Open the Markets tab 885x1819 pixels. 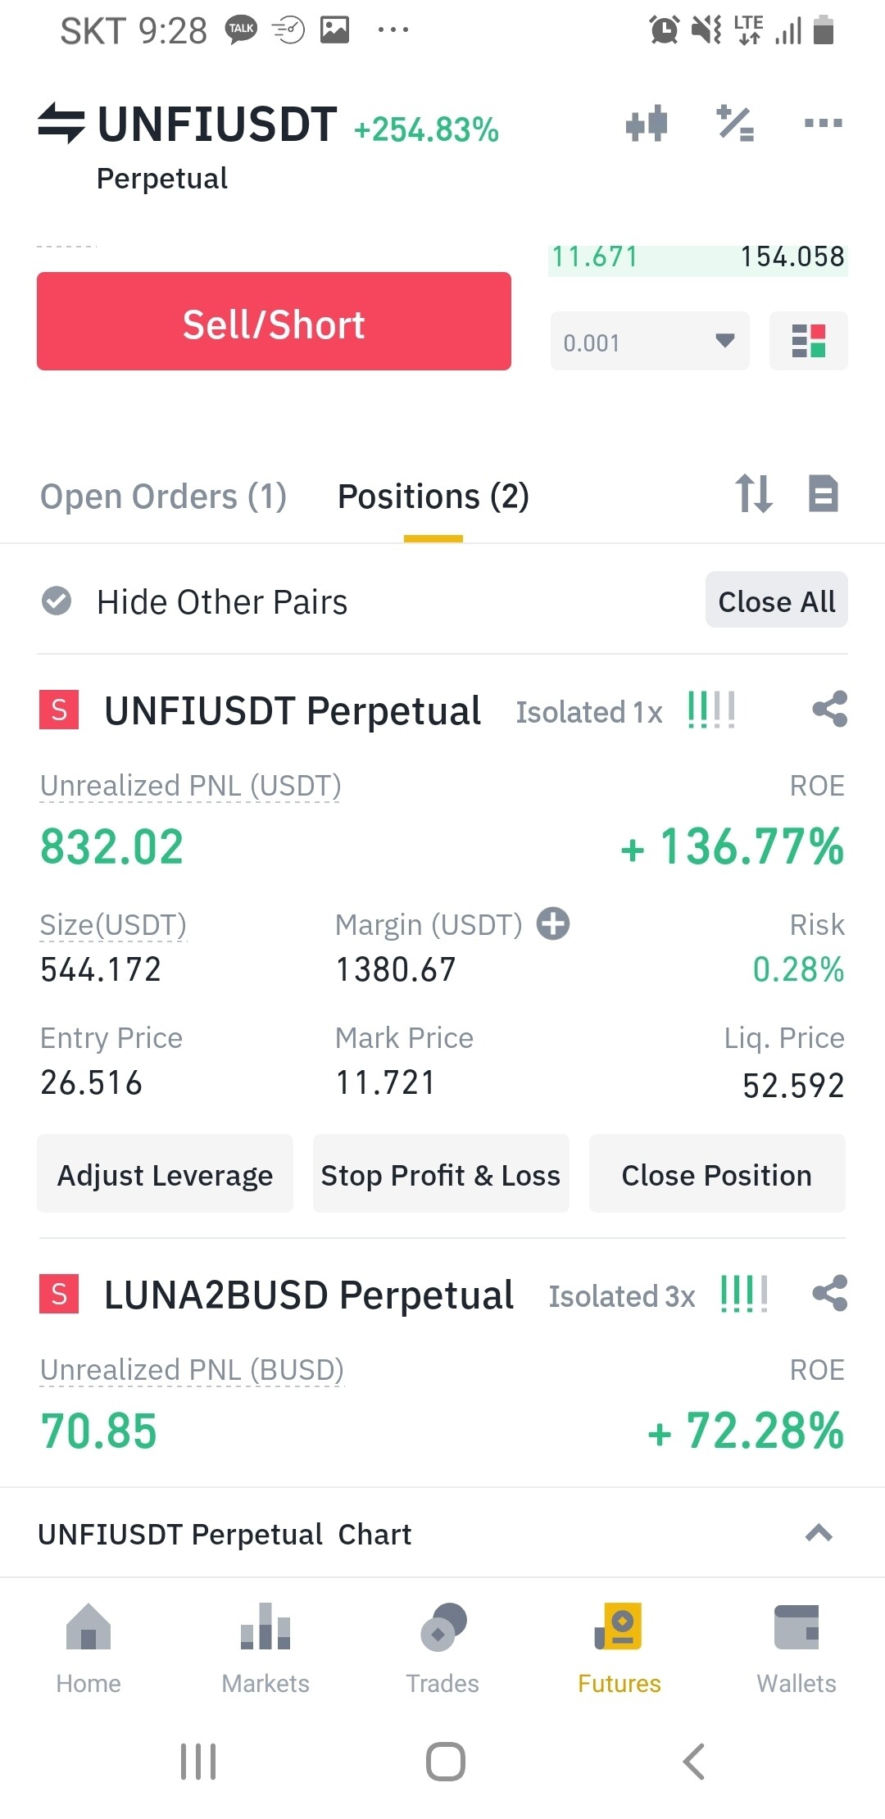pyautogui.click(x=265, y=1649)
